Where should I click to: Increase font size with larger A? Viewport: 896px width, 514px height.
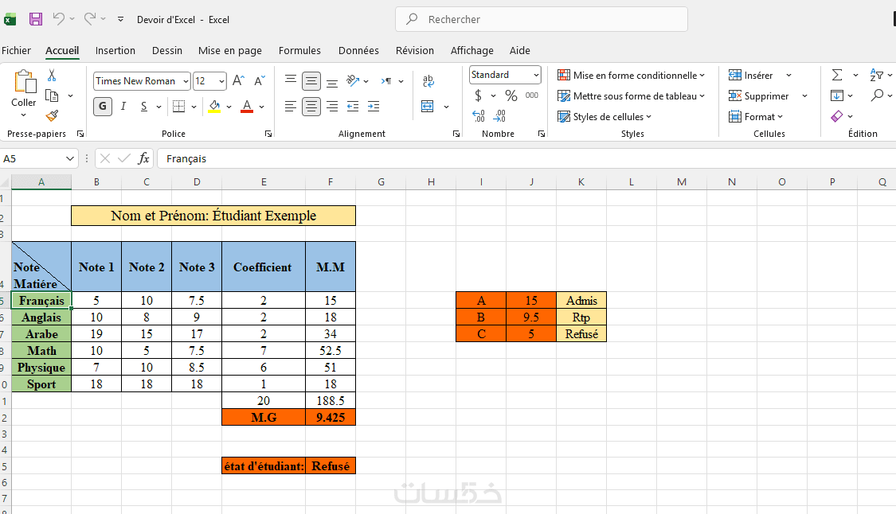coord(239,80)
